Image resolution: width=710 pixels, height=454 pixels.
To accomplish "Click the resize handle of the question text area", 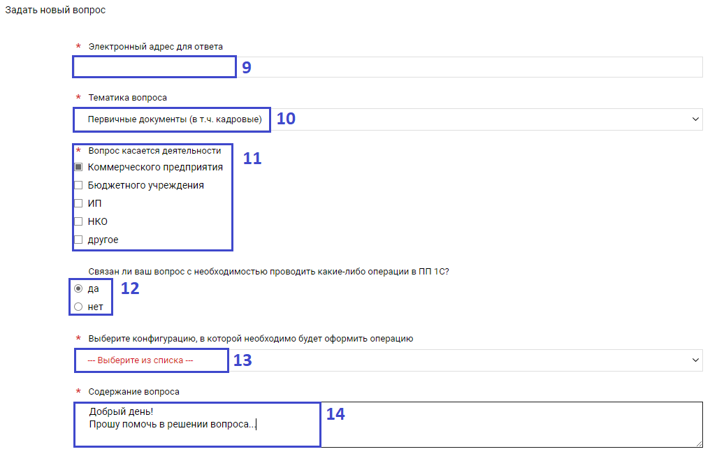I will (x=699, y=444).
